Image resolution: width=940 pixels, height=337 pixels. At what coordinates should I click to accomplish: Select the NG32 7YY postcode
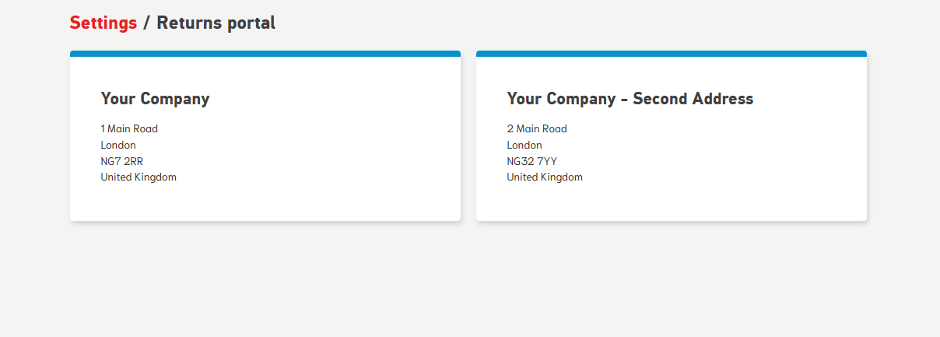[531, 161]
